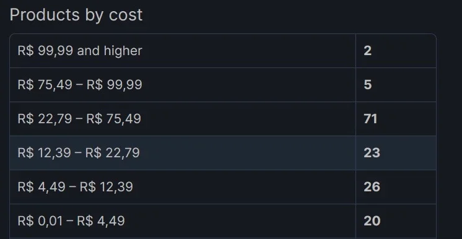The width and height of the screenshot is (462, 239).
Task: Click 'R$ 22,79' upper bound in highlighted row
Action: [113, 153]
